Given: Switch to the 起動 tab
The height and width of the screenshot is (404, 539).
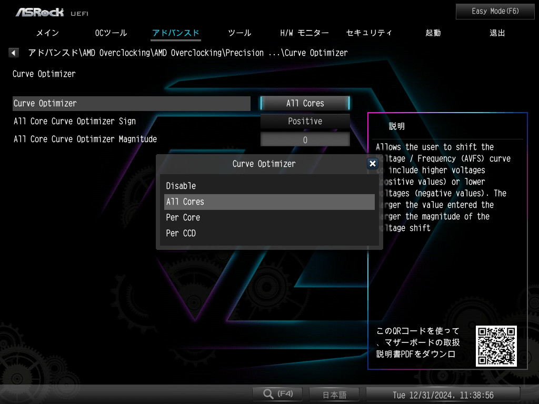Looking at the screenshot, I should pyautogui.click(x=433, y=33).
